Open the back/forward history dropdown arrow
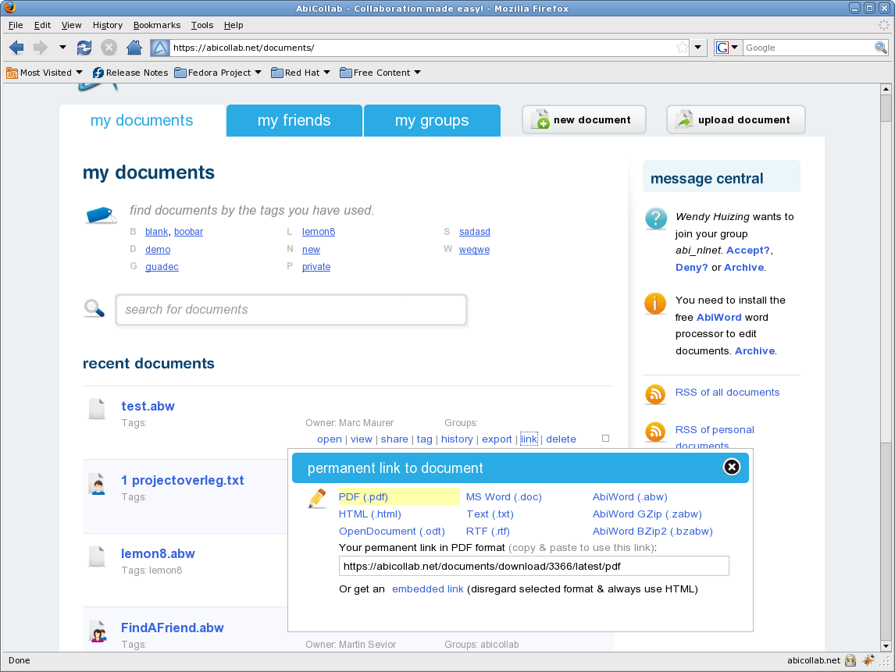895x672 pixels. coord(62,48)
